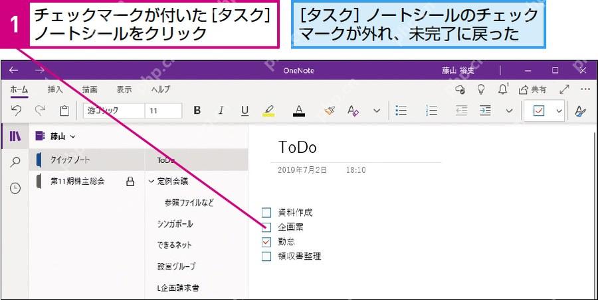
Task: Open the 描画 tab
Action: (x=90, y=89)
